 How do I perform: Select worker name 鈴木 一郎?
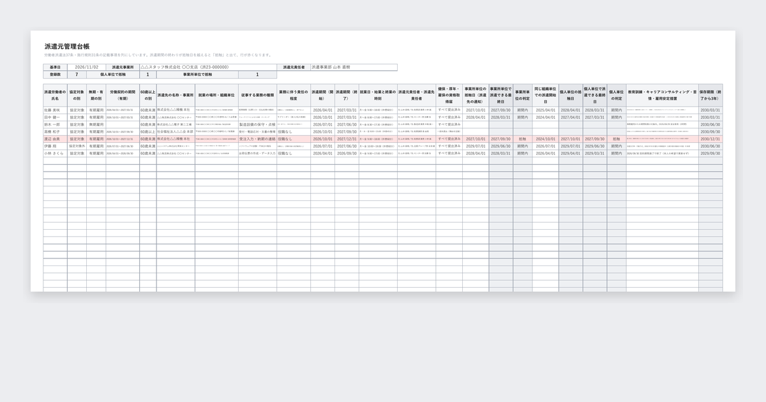[x=55, y=124]
